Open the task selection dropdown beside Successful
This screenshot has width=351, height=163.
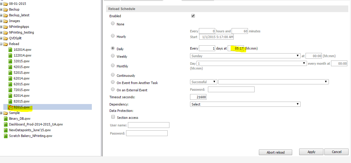pyautogui.click(x=273, y=82)
